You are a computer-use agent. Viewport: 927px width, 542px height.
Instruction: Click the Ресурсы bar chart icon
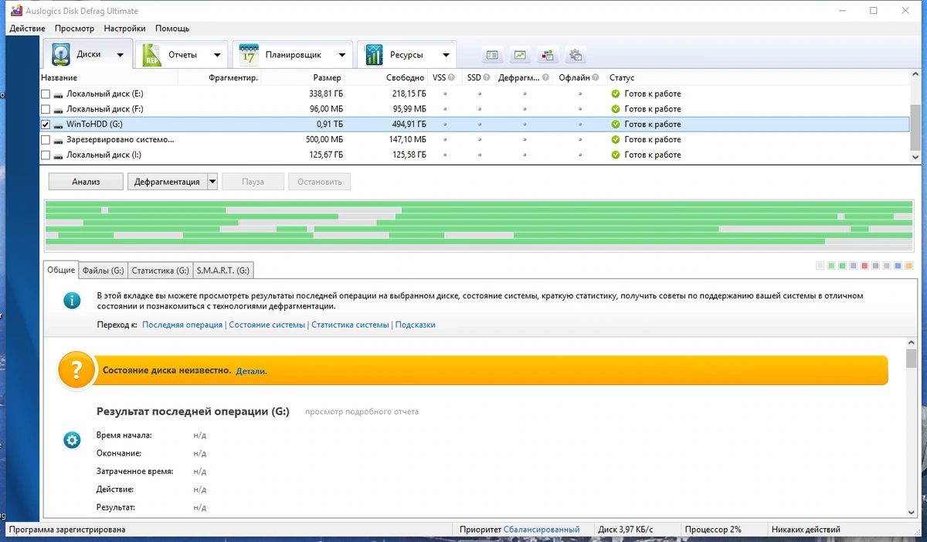click(x=374, y=55)
